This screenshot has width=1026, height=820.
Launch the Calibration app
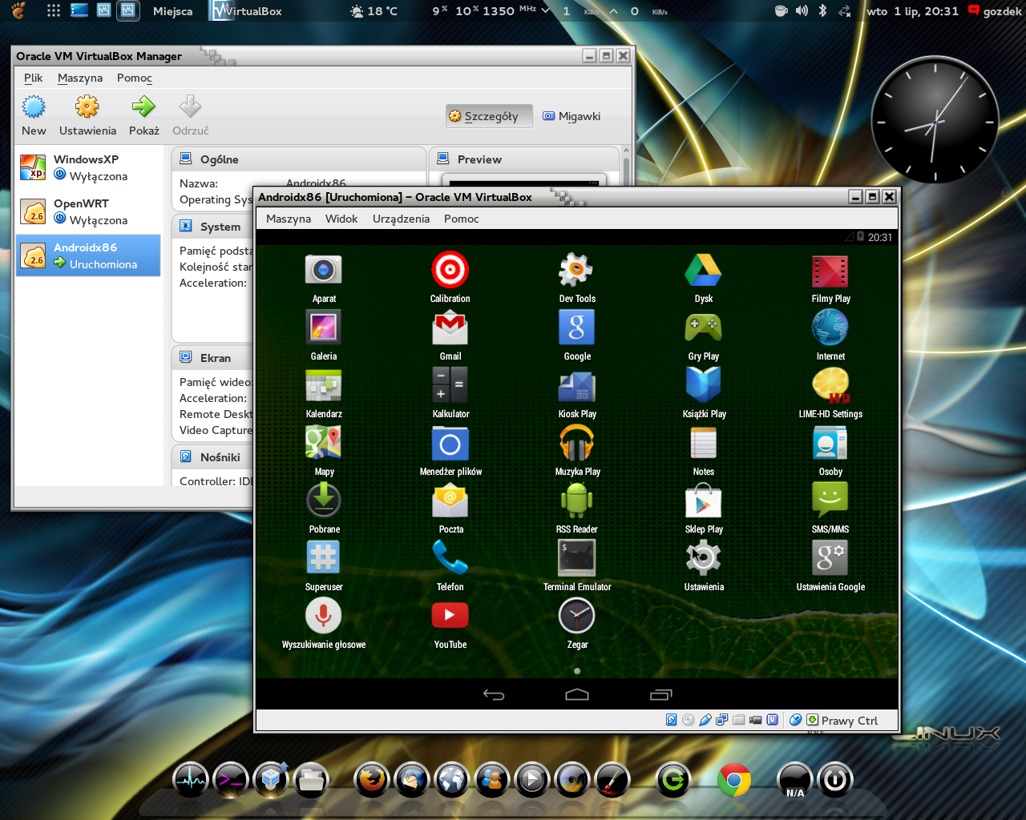450,271
